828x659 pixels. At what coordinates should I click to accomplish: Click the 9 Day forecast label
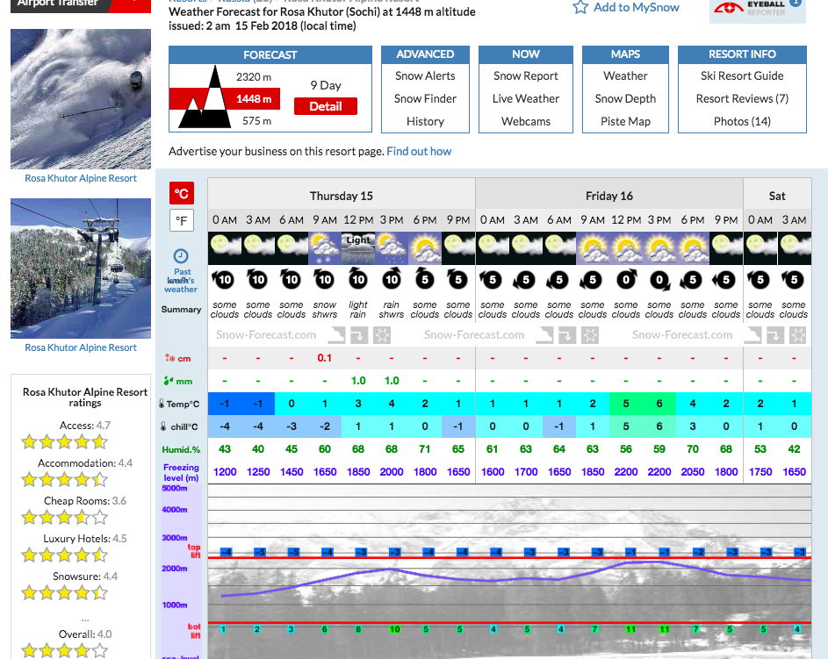pyautogui.click(x=326, y=85)
